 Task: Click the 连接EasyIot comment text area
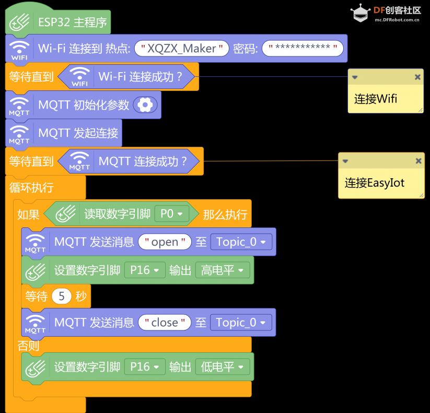click(381, 183)
